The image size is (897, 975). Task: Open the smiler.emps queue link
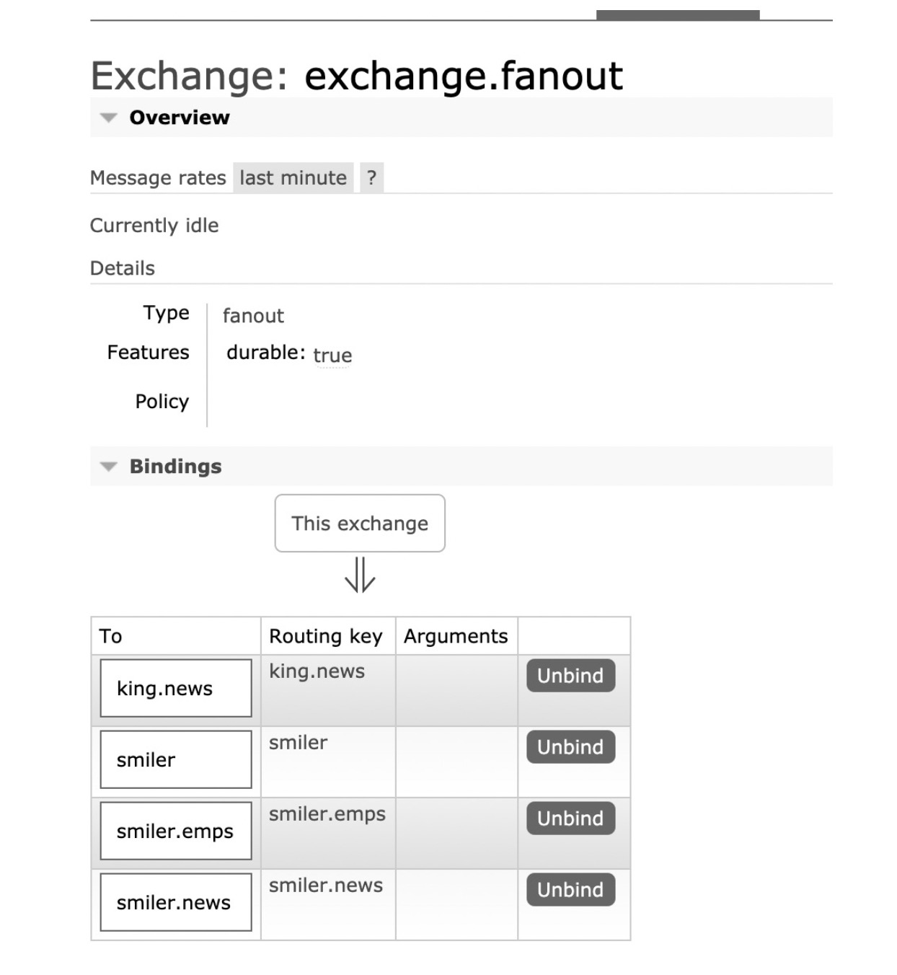175,831
